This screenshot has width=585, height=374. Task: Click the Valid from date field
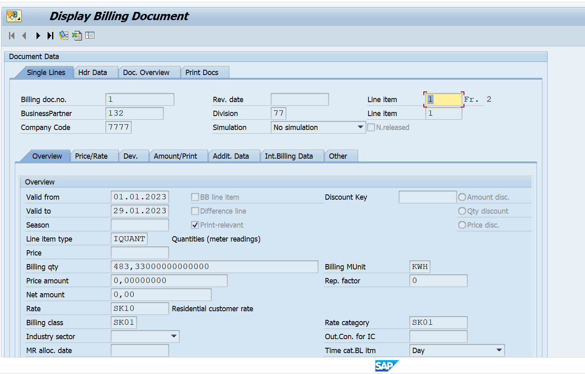point(140,197)
